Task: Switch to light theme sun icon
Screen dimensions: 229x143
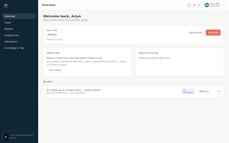Action: pos(189,5)
